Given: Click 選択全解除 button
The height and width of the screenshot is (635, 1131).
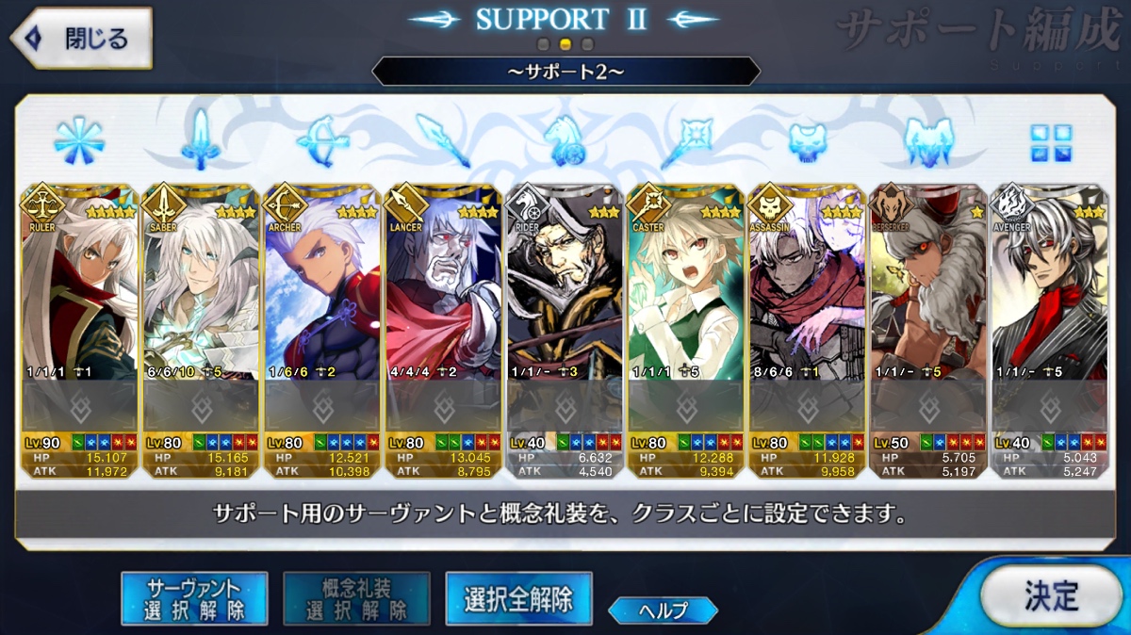Looking at the screenshot, I should [x=518, y=598].
